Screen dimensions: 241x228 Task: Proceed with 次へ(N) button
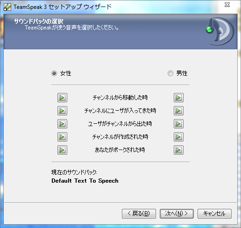pyautogui.click(x=177, y=214)
